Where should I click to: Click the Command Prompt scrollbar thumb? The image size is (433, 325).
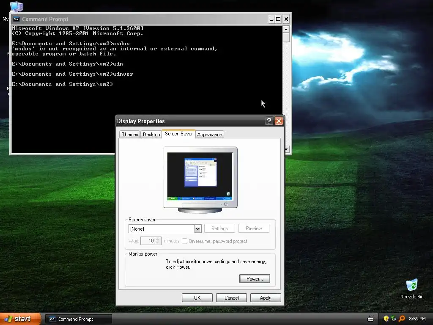pos(286,37)
